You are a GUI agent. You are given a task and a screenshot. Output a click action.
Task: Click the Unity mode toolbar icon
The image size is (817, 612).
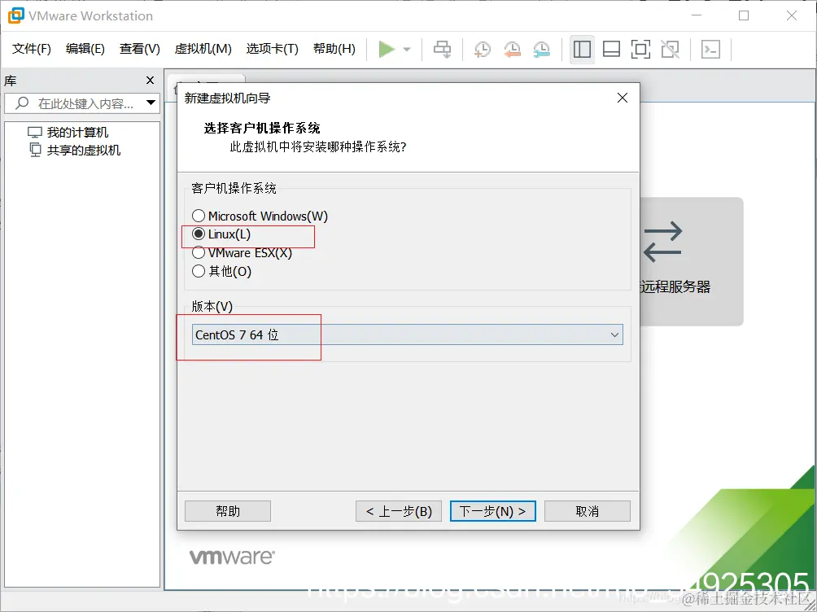pos(670,50)
